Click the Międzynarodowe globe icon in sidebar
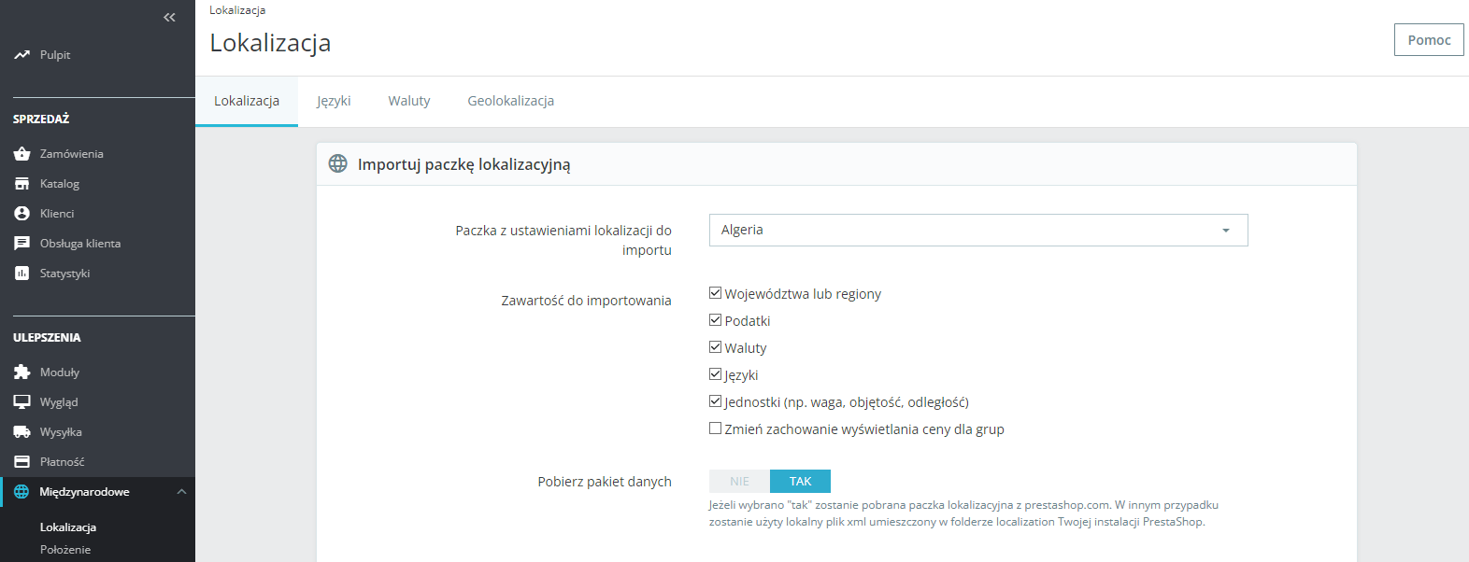Screen dimensions: 1469x562 tap(21, 492)
